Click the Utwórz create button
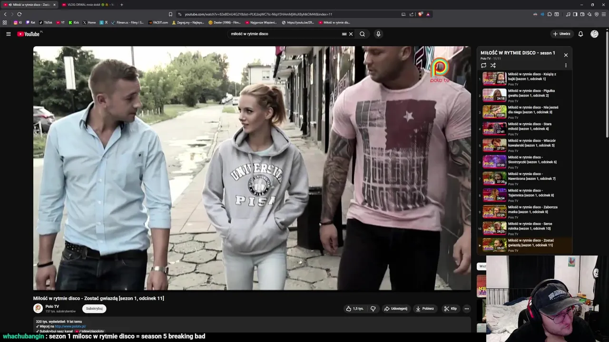This screenshot has width=609, height=342. (561, 34)
